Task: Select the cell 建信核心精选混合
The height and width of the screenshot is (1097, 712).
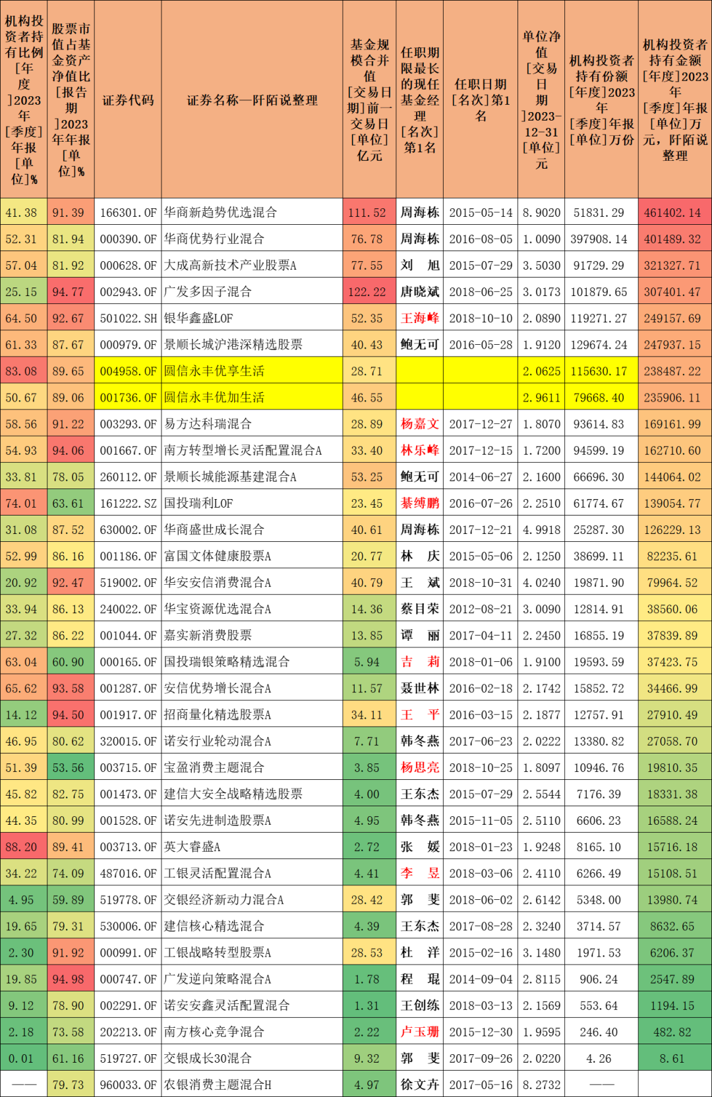Action: tap(252, 926)
